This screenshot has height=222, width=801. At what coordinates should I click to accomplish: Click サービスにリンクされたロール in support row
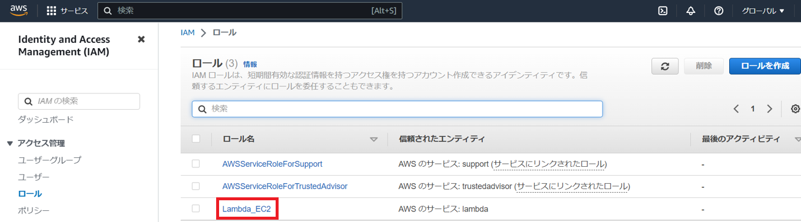tap(549, 164)
